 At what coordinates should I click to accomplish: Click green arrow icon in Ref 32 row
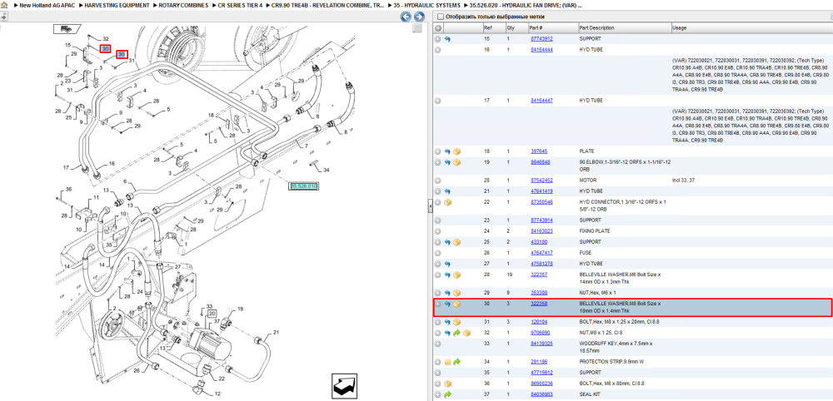(456, 333)
